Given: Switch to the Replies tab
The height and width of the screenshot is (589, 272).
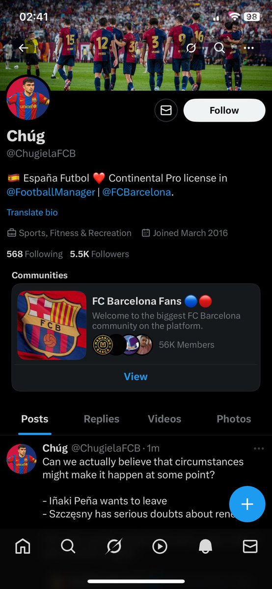Looking at the screenshot, I should pos(102,419).
